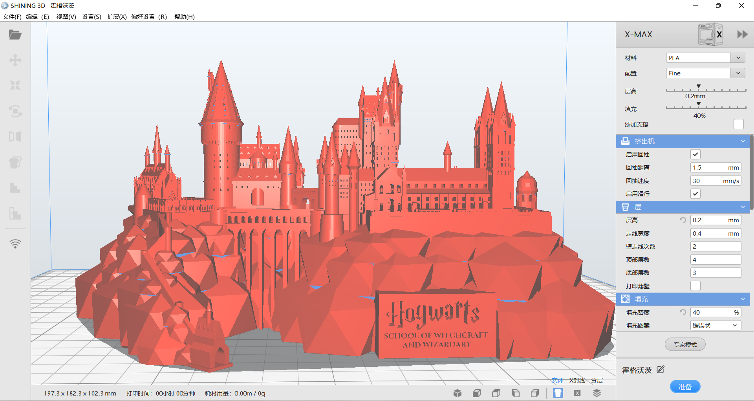Select solid view mode icon in the bottom bar
The height and width of the screenshot is (401, 754).
[x=558, y=393]
